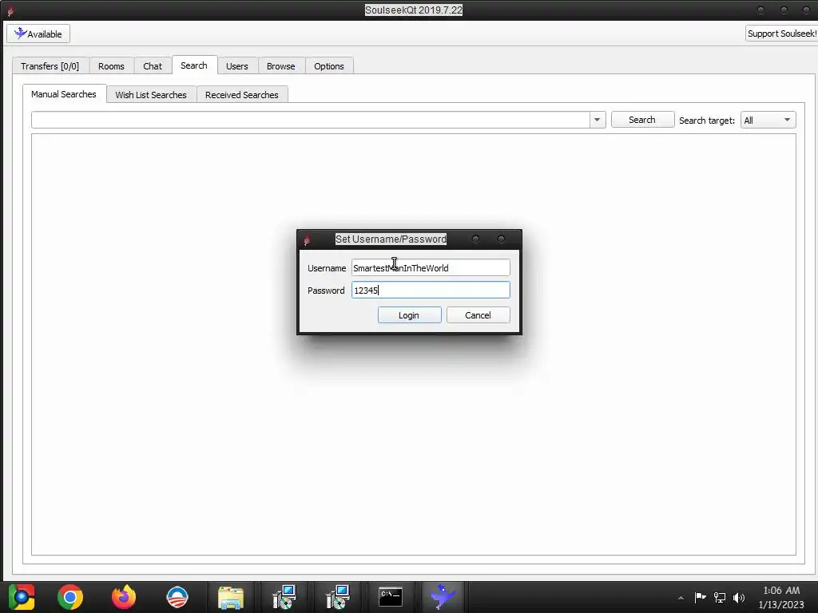
Task: Open Command Prompt from the taskbar
Action: pos(390,597)
